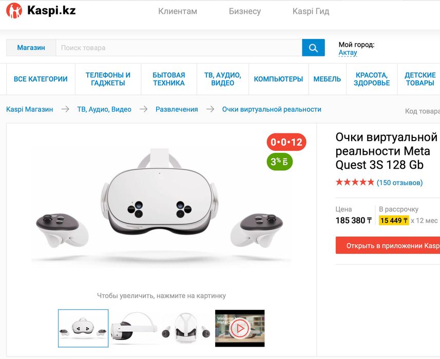This screenshot has height=359, width=440.
Task: Open the КОМПЬЮТЕРЫ category
Action: click(x=278, y=79)
